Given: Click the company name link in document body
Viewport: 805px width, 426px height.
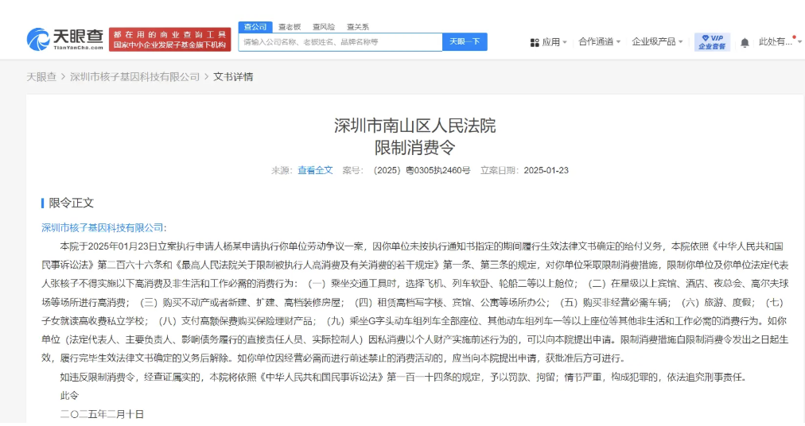Looking at the screenshot, I should (x=102, y=227).
